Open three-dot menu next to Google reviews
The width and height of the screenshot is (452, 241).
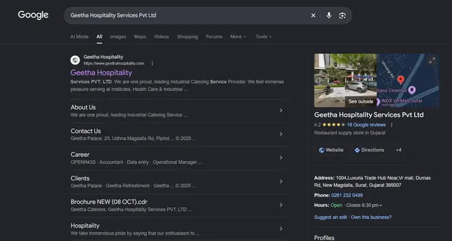tap(392, 125)
